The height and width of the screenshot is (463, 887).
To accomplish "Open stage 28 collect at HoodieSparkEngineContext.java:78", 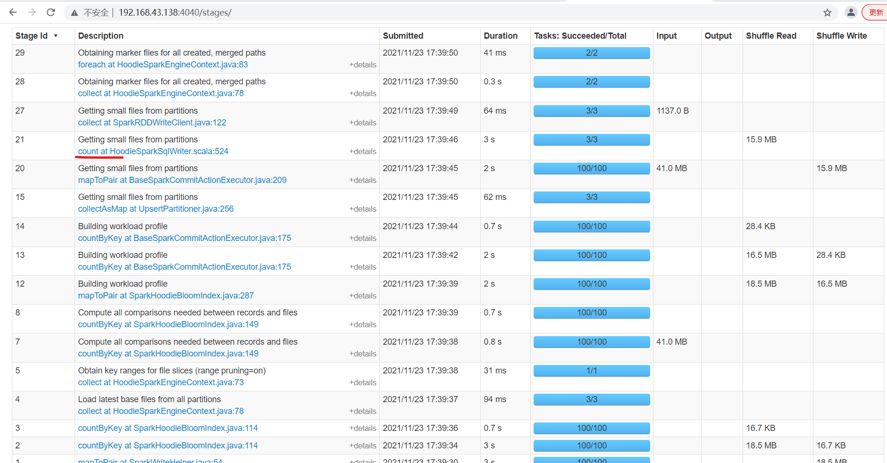I will click(161, 93).
